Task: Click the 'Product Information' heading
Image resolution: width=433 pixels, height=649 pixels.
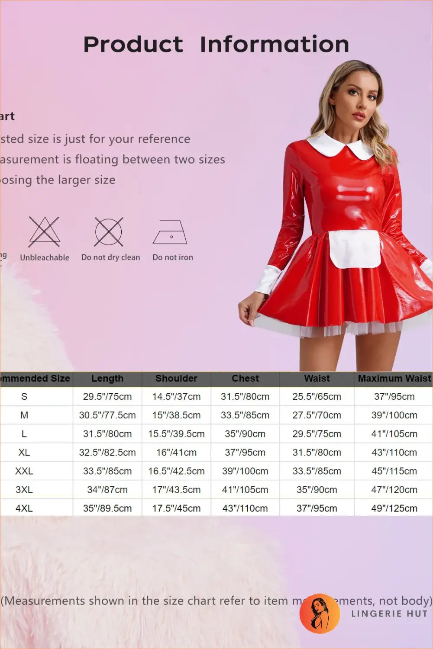Action: 216,45
